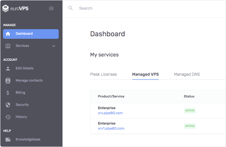Click the Product/Service column header
The image size is (226, 147).
click(x=111, y=96)
